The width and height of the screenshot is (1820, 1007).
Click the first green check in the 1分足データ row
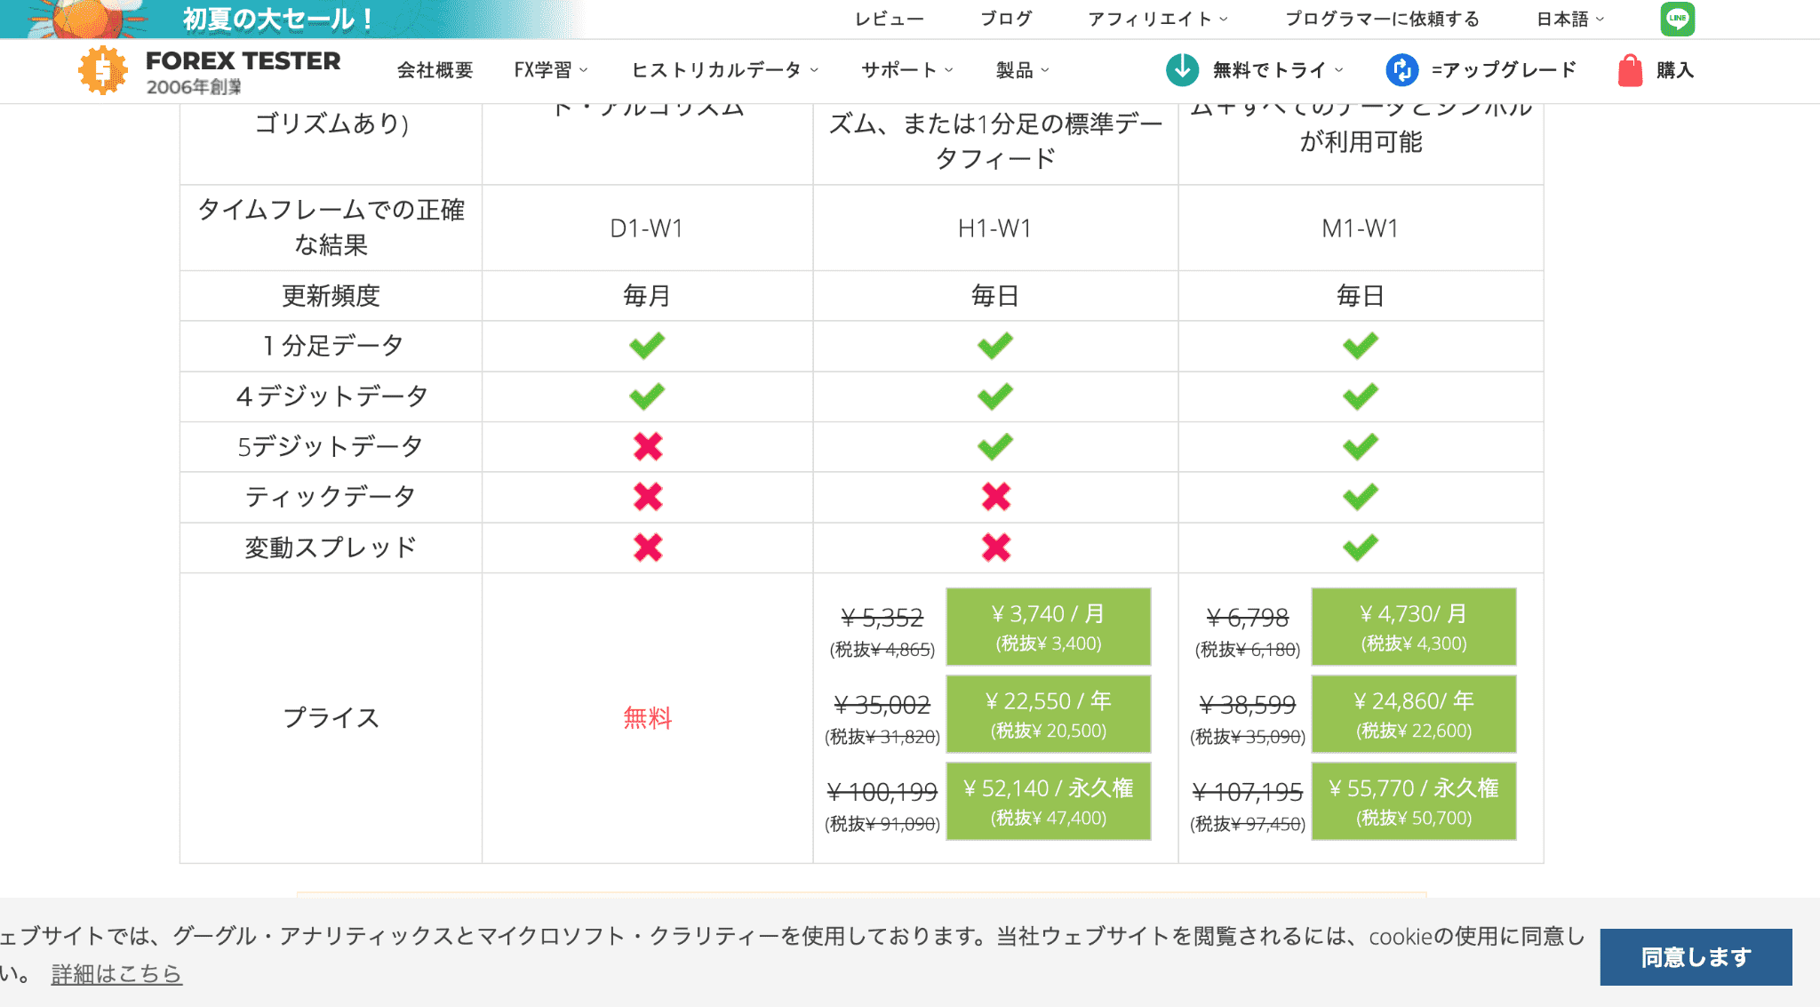click(x=647, y=346)
